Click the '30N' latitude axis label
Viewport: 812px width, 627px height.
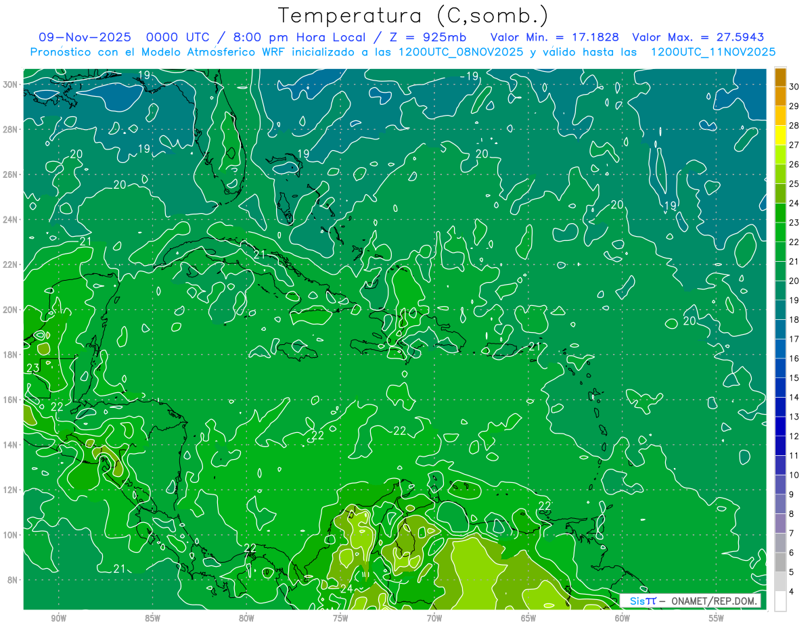tap(10, 84)
